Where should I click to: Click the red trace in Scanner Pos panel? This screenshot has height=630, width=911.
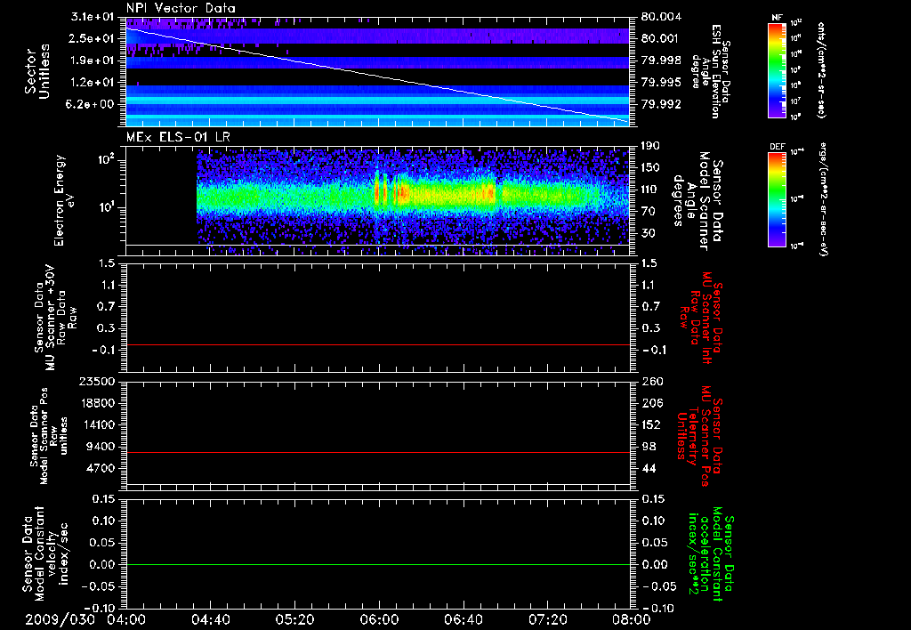tap(378, 452)
